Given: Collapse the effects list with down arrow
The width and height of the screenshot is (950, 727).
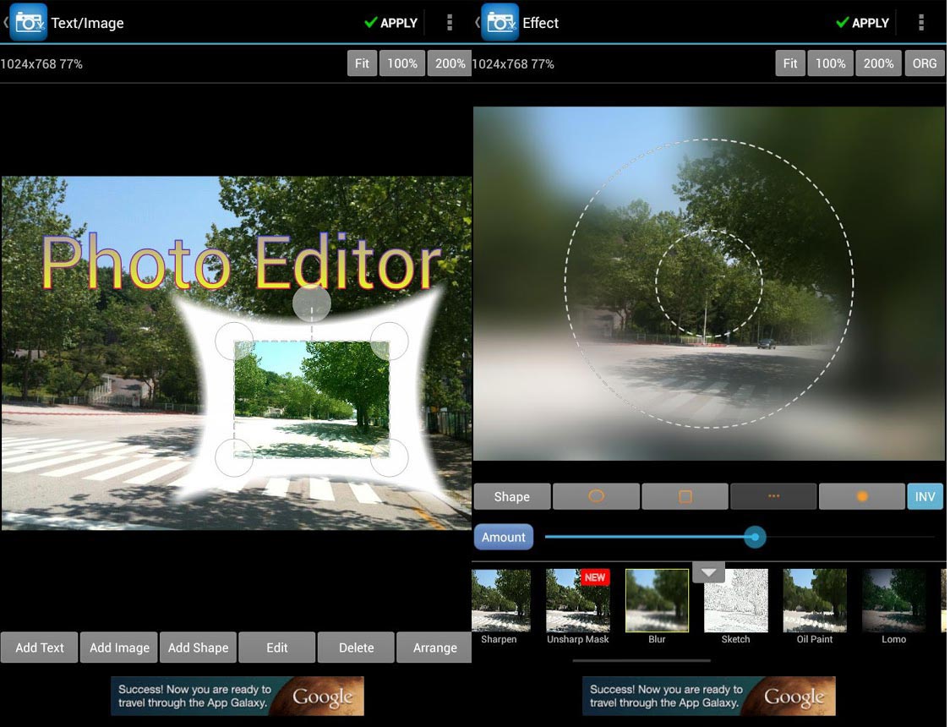Looking at the screenshot, I should tap(708, 573).
